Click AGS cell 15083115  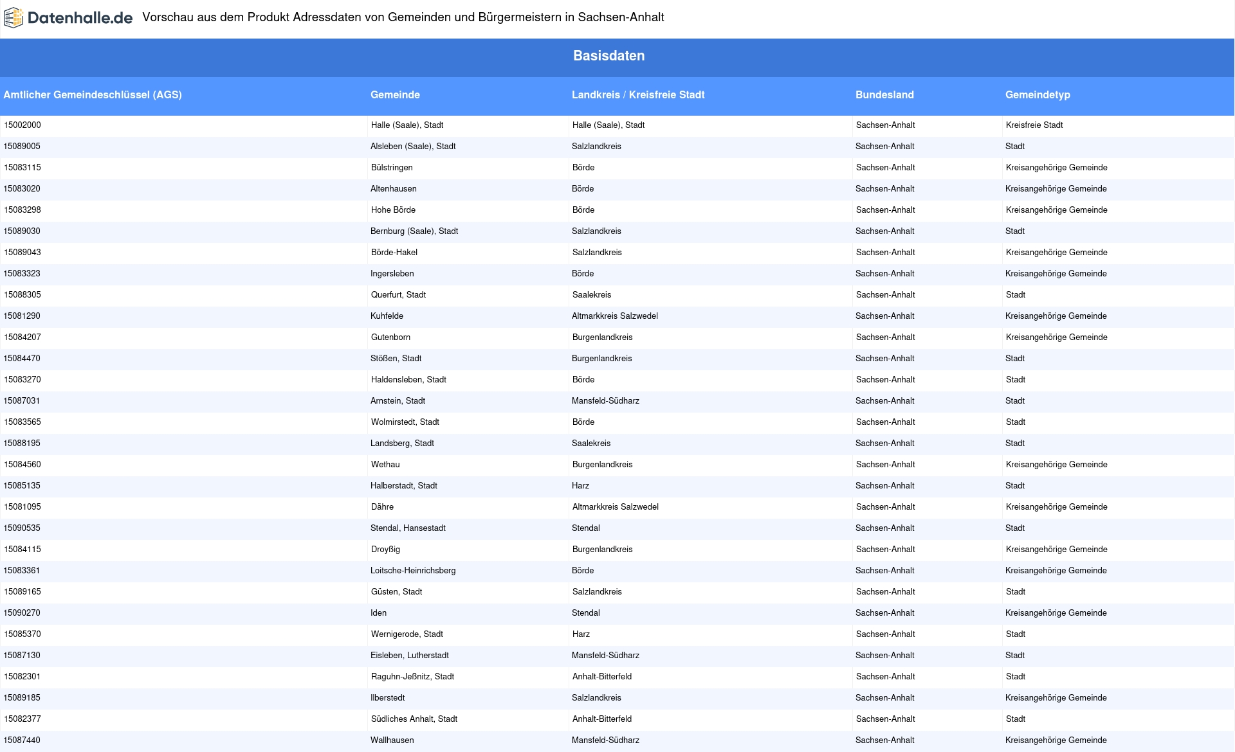(x=23, y=168)
